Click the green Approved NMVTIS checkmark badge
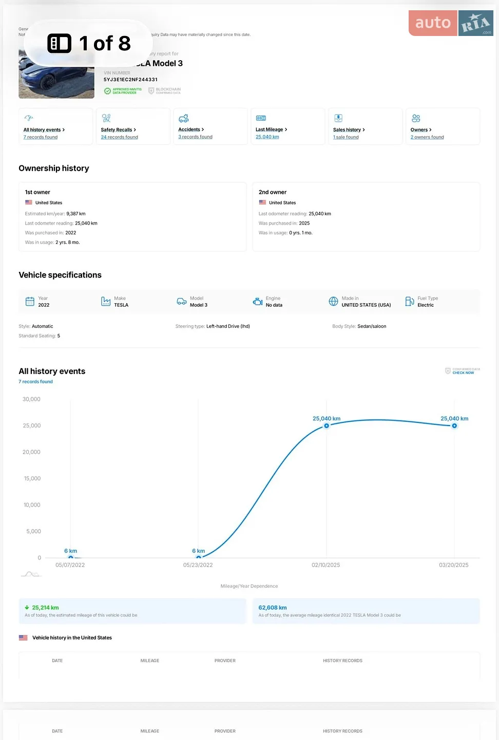The image size is (499, 740). [x=123, y=91]
